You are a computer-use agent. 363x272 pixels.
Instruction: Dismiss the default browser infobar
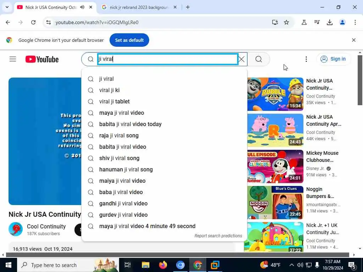coord(353,40)
